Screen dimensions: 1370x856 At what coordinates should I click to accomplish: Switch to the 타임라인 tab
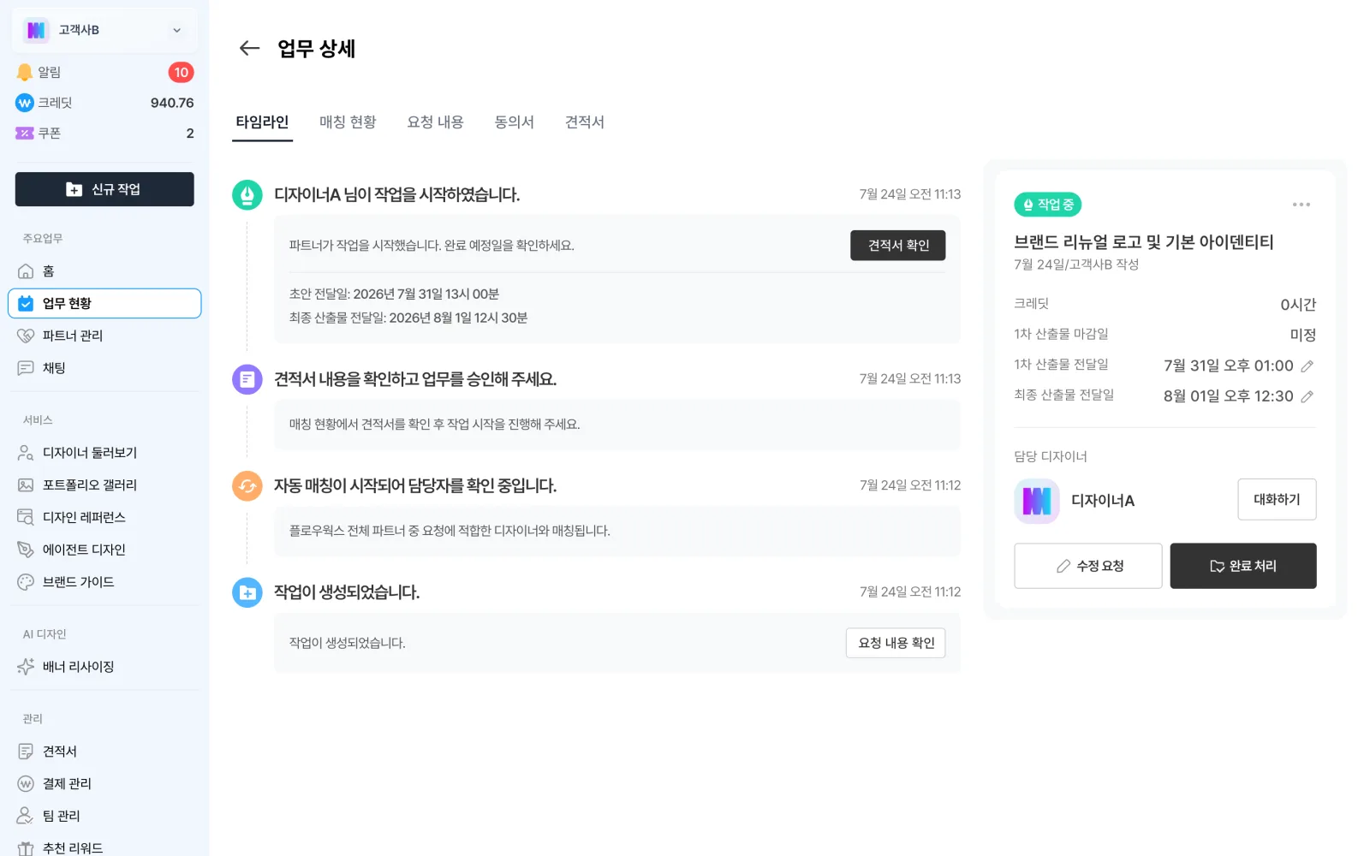coord(262,122)
